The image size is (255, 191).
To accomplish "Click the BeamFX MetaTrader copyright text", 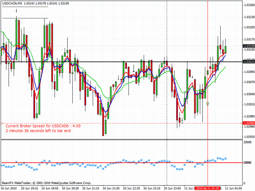I will (x=47, y=183).
